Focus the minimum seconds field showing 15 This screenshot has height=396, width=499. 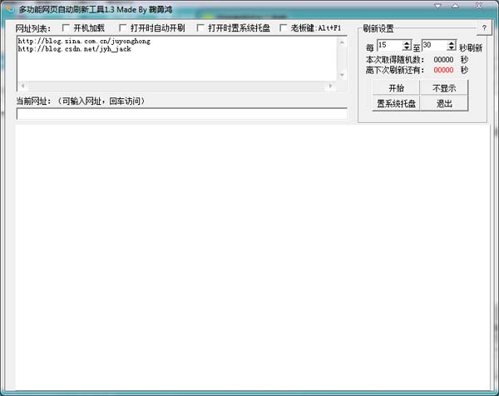pos(389,46)
